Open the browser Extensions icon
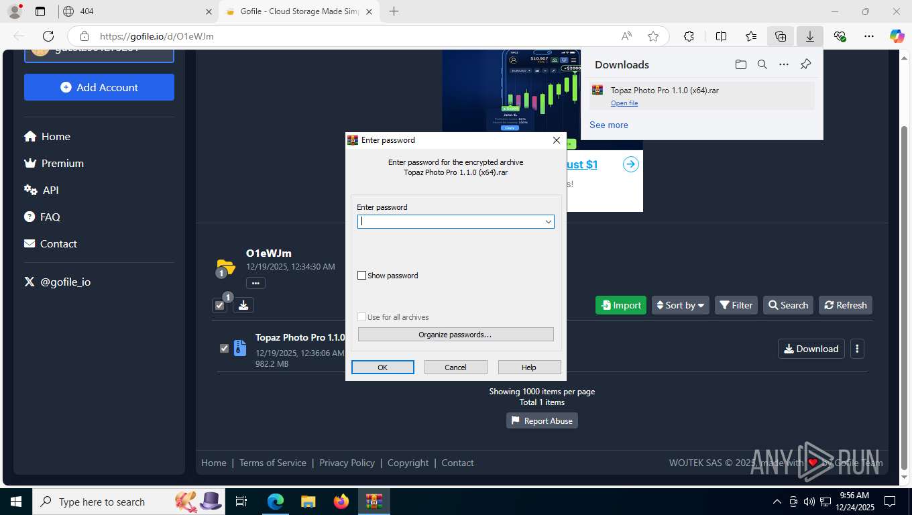The width and height of the screenshot is (912, 515). 689,36
